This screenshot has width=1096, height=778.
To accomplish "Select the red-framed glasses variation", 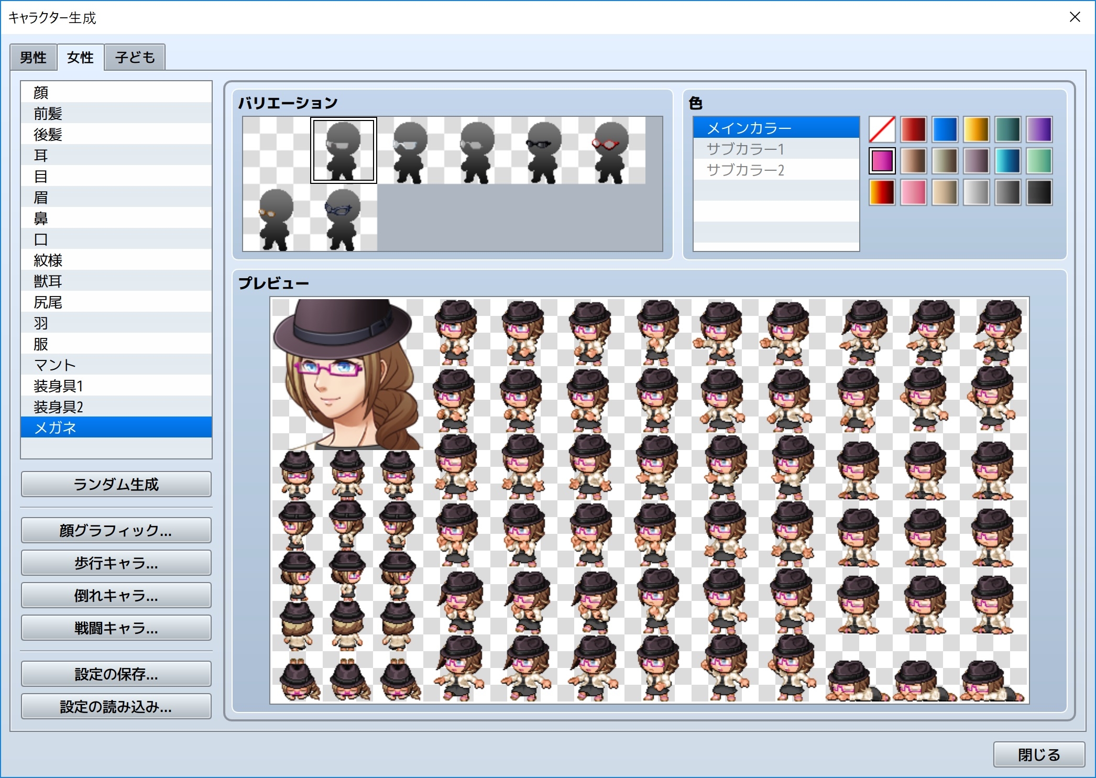I will 611,151.
